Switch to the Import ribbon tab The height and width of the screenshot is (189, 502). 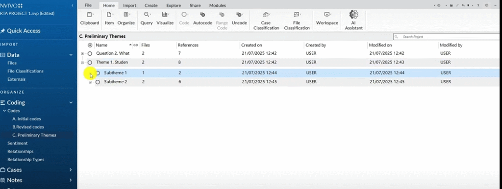click(129, 5)
